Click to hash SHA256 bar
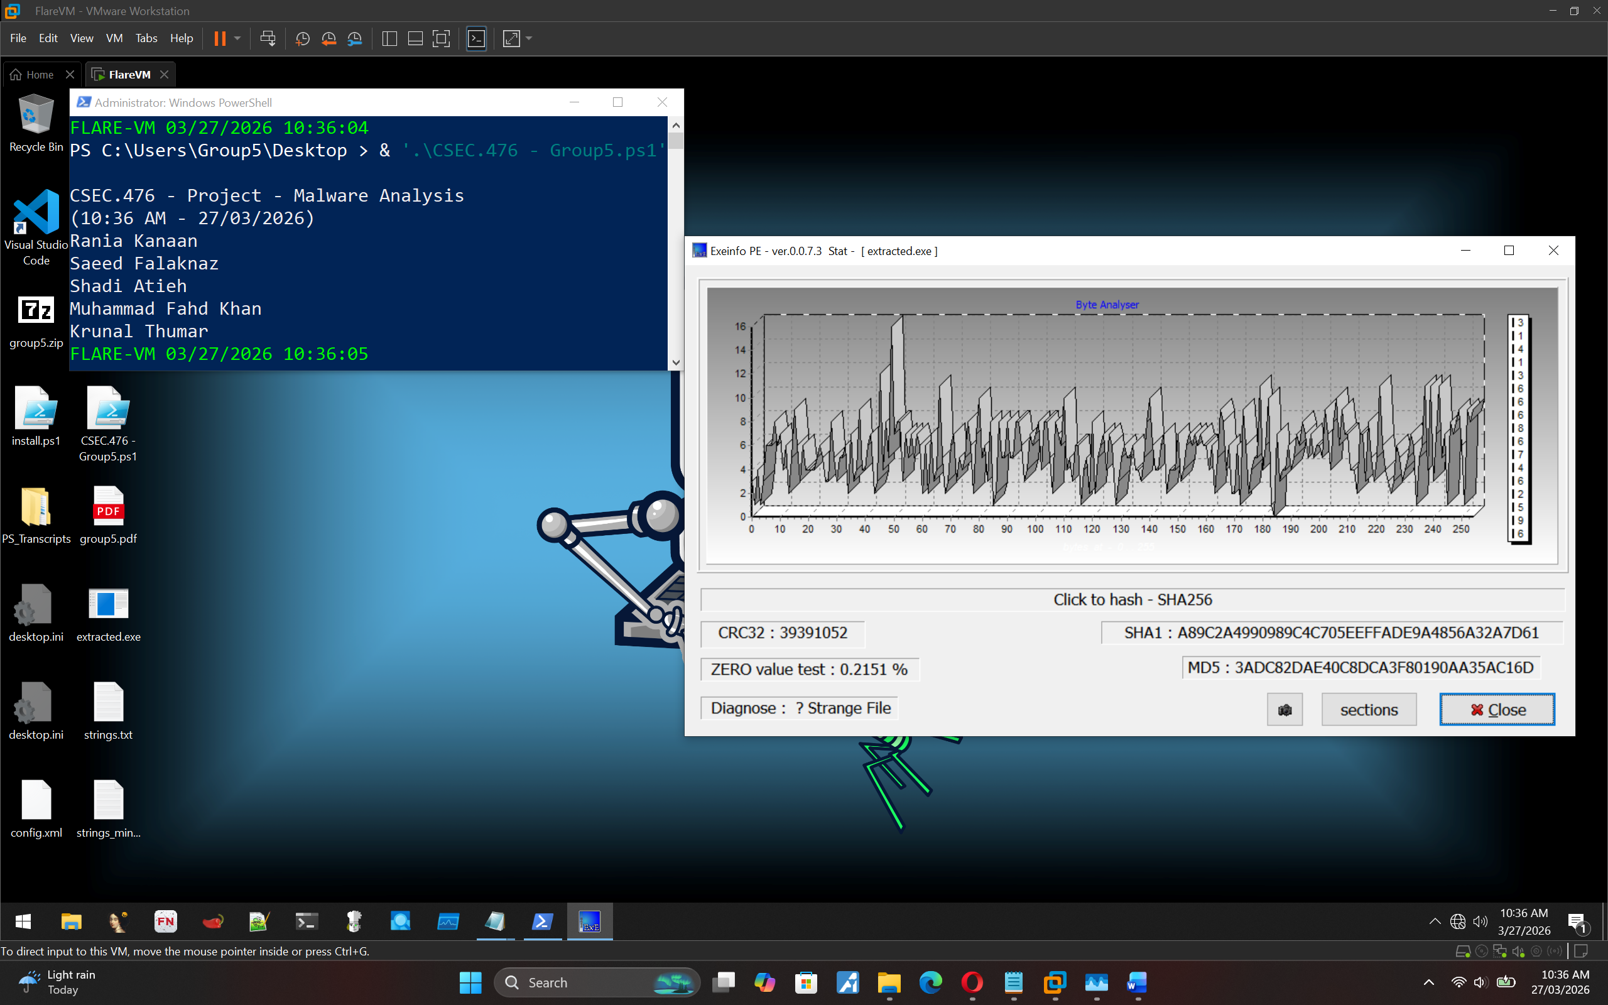The image size is (1608, 1005). coord(1133,599)
